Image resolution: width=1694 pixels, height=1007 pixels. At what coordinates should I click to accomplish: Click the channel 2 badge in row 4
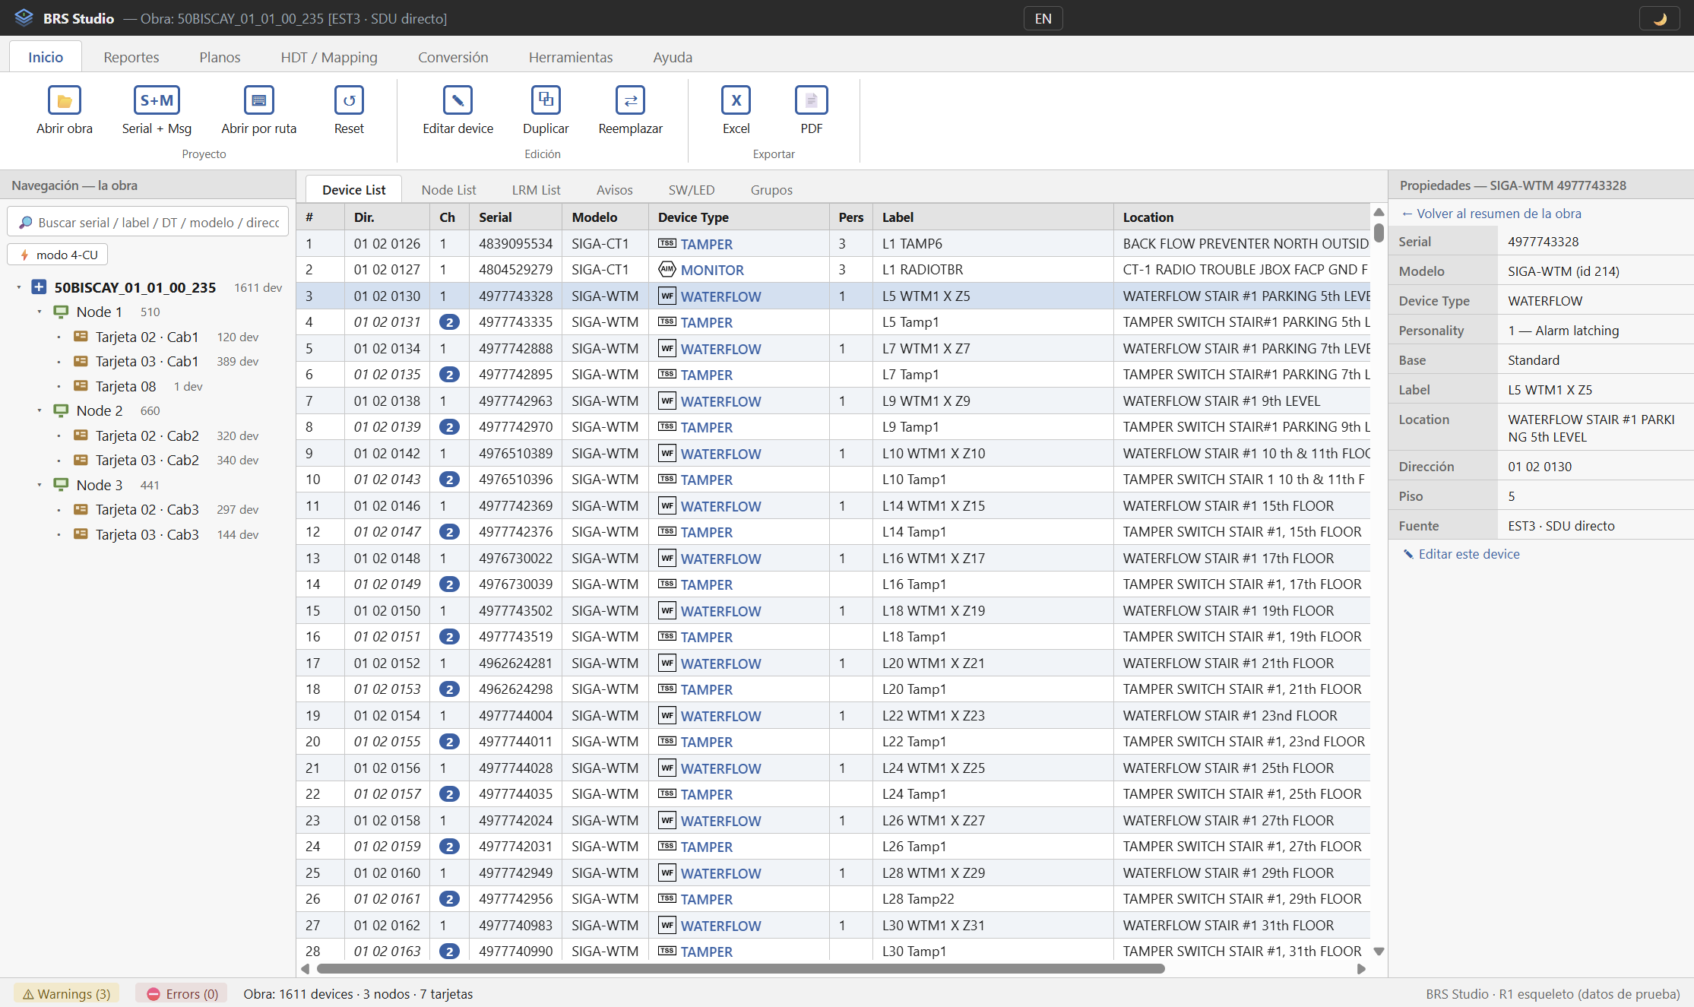coord(449,322)
